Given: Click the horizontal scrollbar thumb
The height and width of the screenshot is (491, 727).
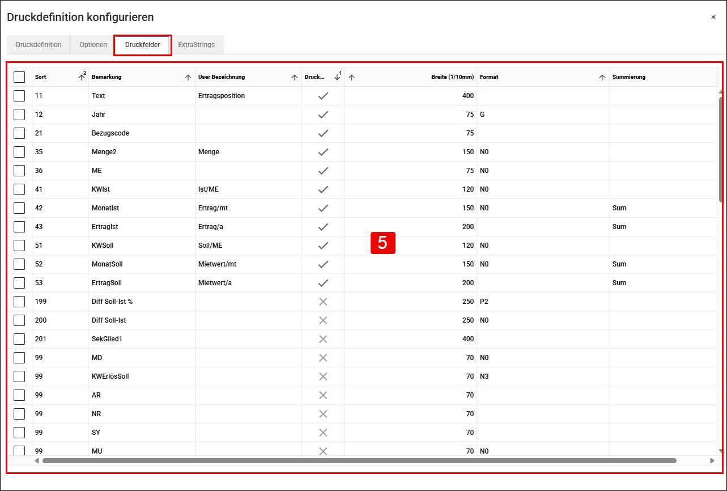Looking at the screenshot, I should coord(359,460).
